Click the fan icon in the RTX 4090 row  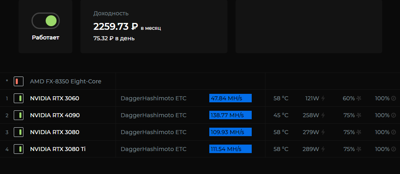359,115
